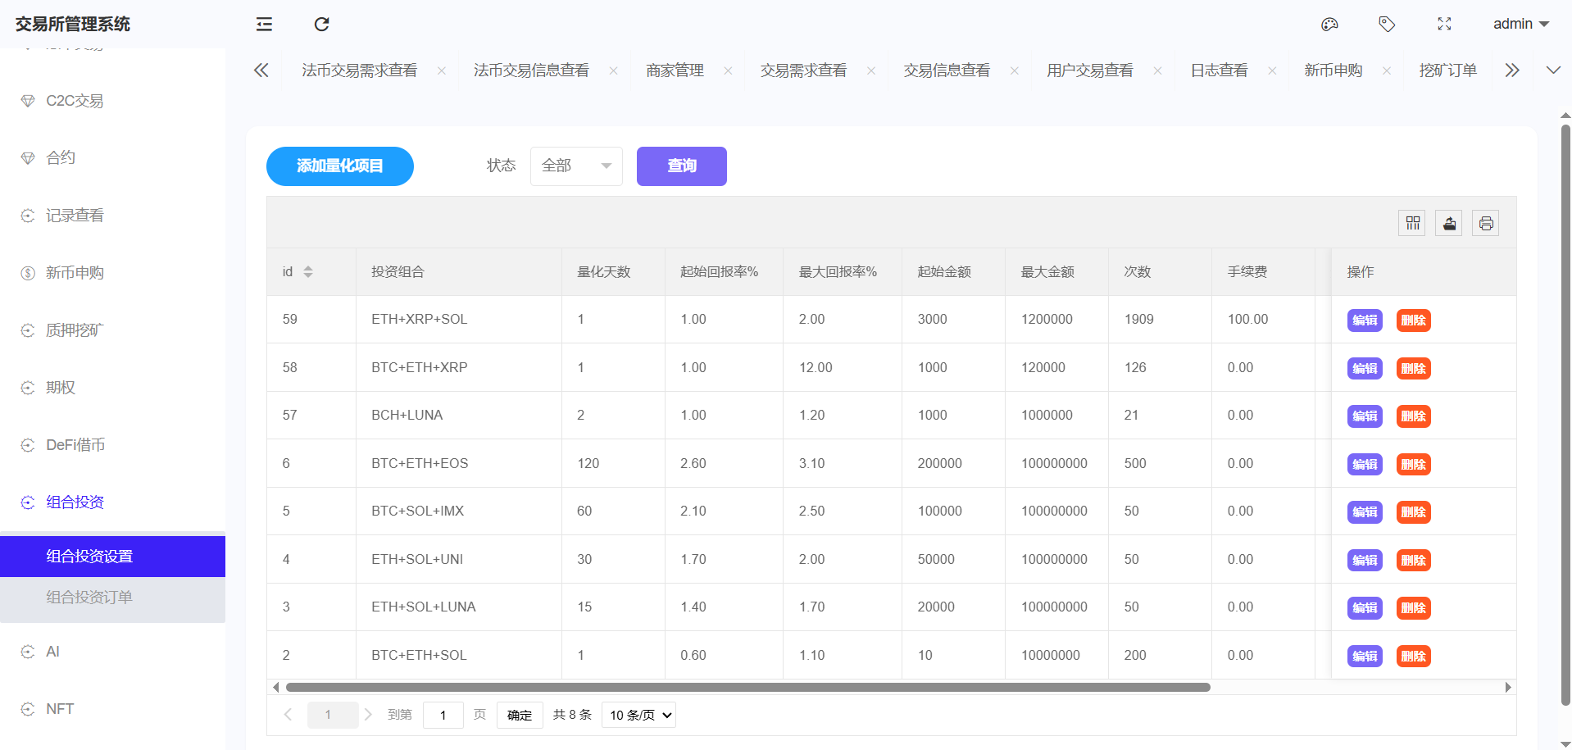Click the export table icon

1449,223
